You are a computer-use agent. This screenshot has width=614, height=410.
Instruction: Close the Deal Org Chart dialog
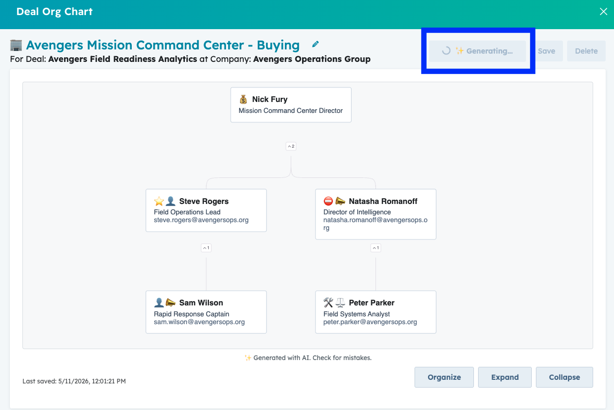[604, 12]
